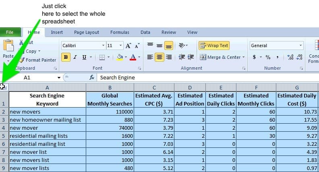Open the font size 11 dropdown
The height and width of the screenshot is (172, 319).
[x=121, y=46]
